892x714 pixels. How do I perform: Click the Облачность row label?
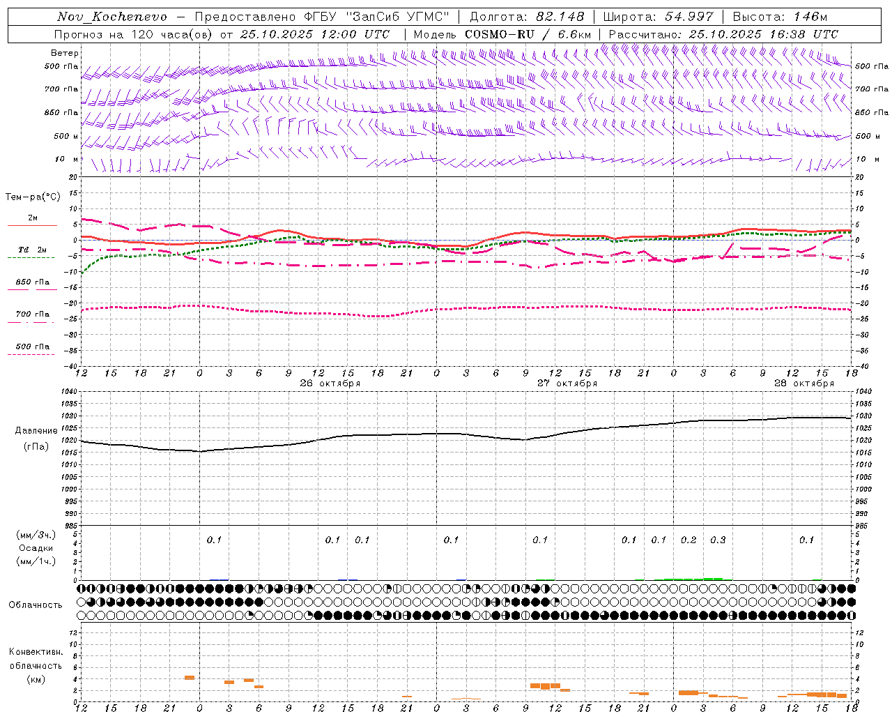[x=36, y=605]
